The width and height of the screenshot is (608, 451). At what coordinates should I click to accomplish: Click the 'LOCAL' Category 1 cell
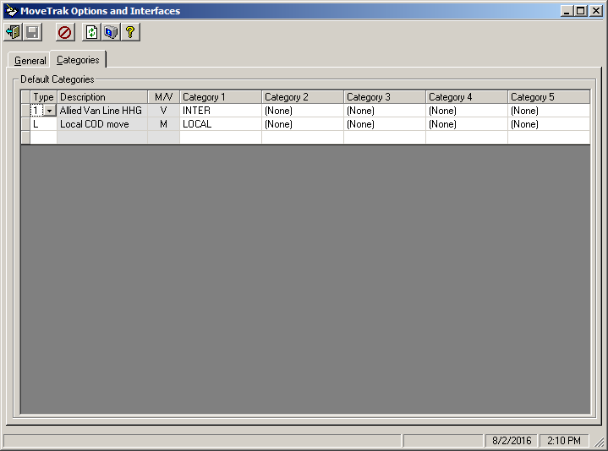(x=221, y=124)
